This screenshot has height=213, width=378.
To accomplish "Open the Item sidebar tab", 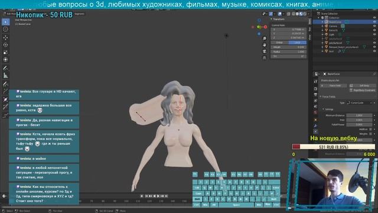I will point(309,21).
